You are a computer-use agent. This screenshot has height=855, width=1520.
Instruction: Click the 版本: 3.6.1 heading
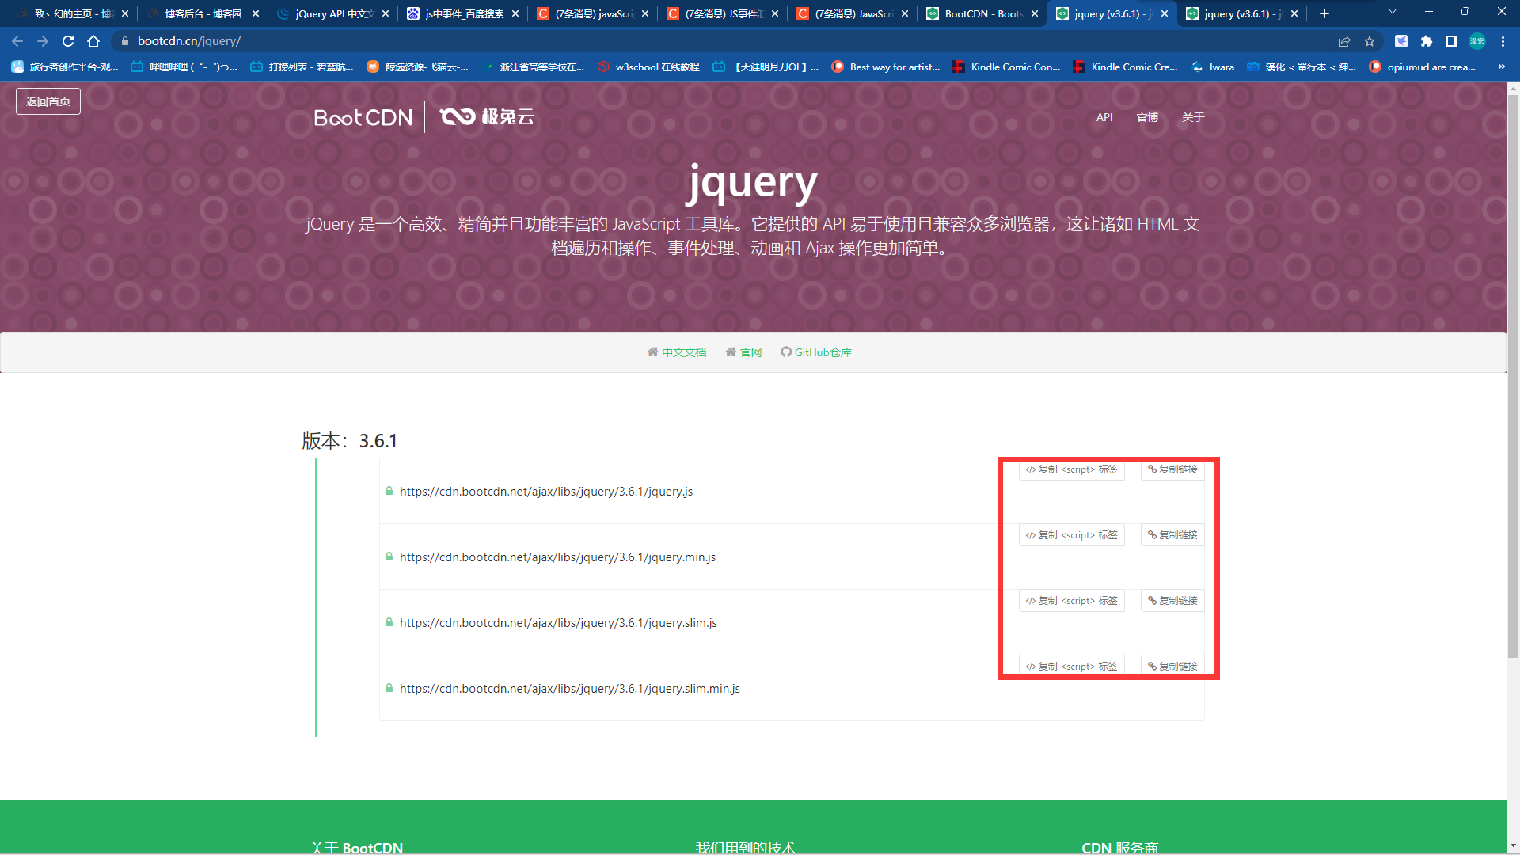[349, 441]
